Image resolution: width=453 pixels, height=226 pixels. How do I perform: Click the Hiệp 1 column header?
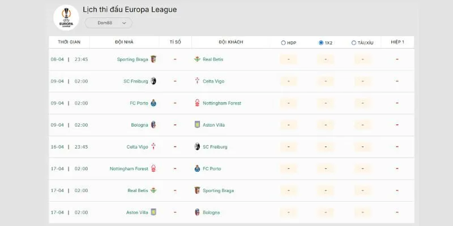point(397,42)
